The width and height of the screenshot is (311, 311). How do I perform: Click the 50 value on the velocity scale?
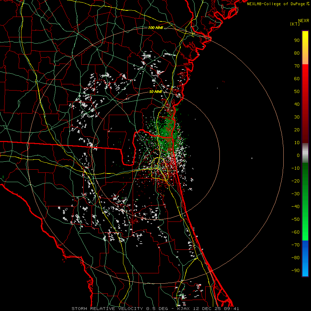click(297, 92)
